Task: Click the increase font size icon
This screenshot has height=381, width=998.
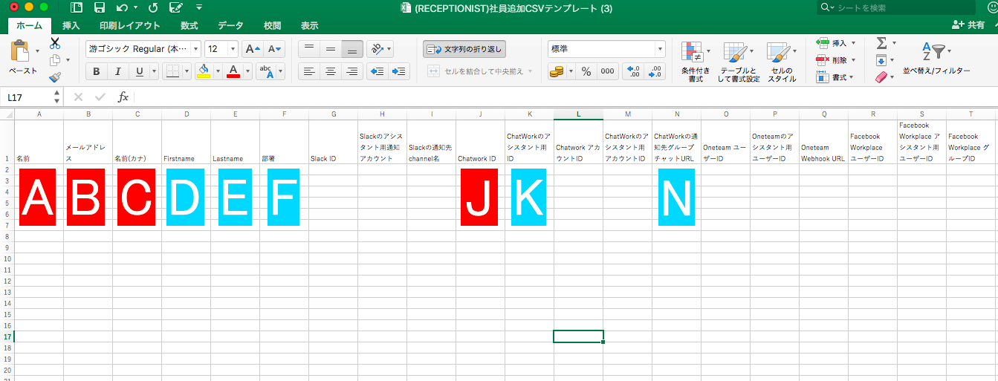Action: coord(253,49)
